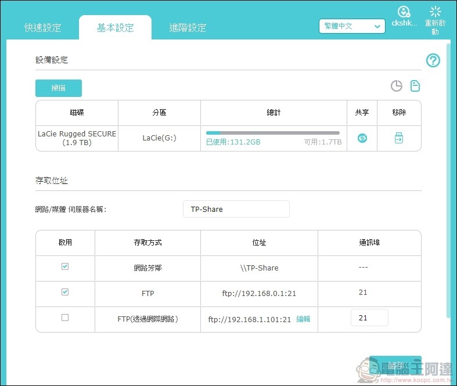
Task: Click the 通訊埠 column header
Action: (x=369, y=243)
